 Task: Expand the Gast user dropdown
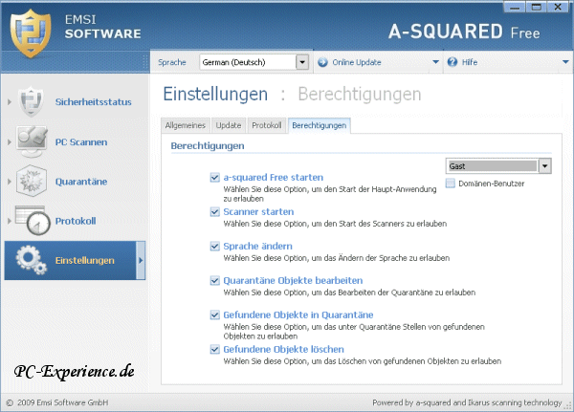544,166
